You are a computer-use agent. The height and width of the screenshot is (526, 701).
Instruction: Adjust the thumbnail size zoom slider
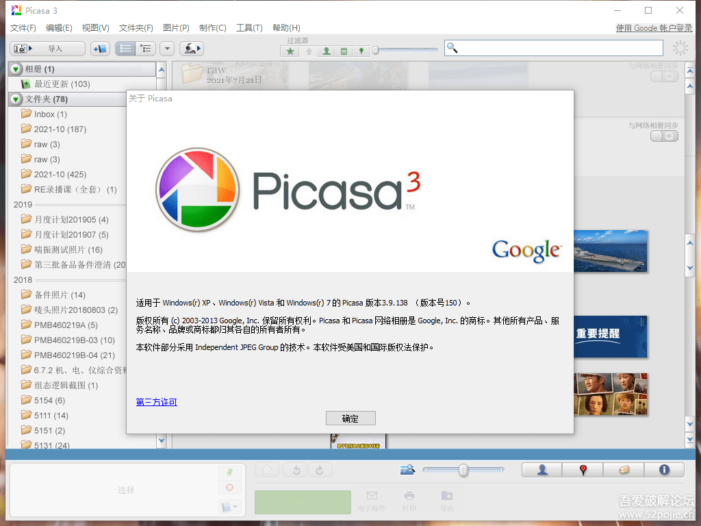tap(463, 470)
